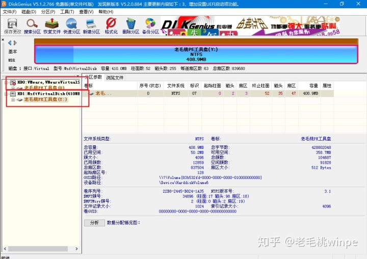
Task: Collapse the HD0 VMware disk node
Action: 6,83
